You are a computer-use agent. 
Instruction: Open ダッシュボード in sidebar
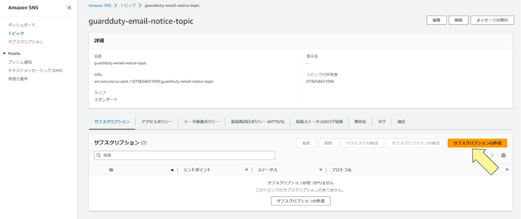click(22, 25)
